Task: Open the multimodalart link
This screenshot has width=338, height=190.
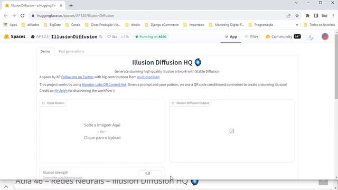Action: 148,77
